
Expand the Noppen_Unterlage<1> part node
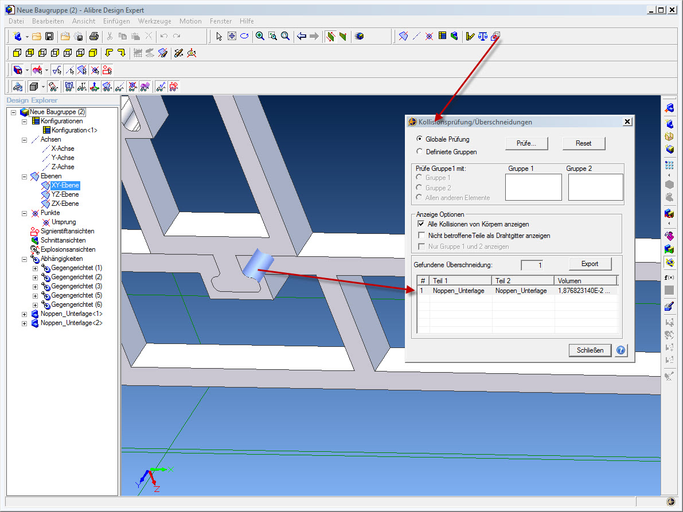[25, 314]
